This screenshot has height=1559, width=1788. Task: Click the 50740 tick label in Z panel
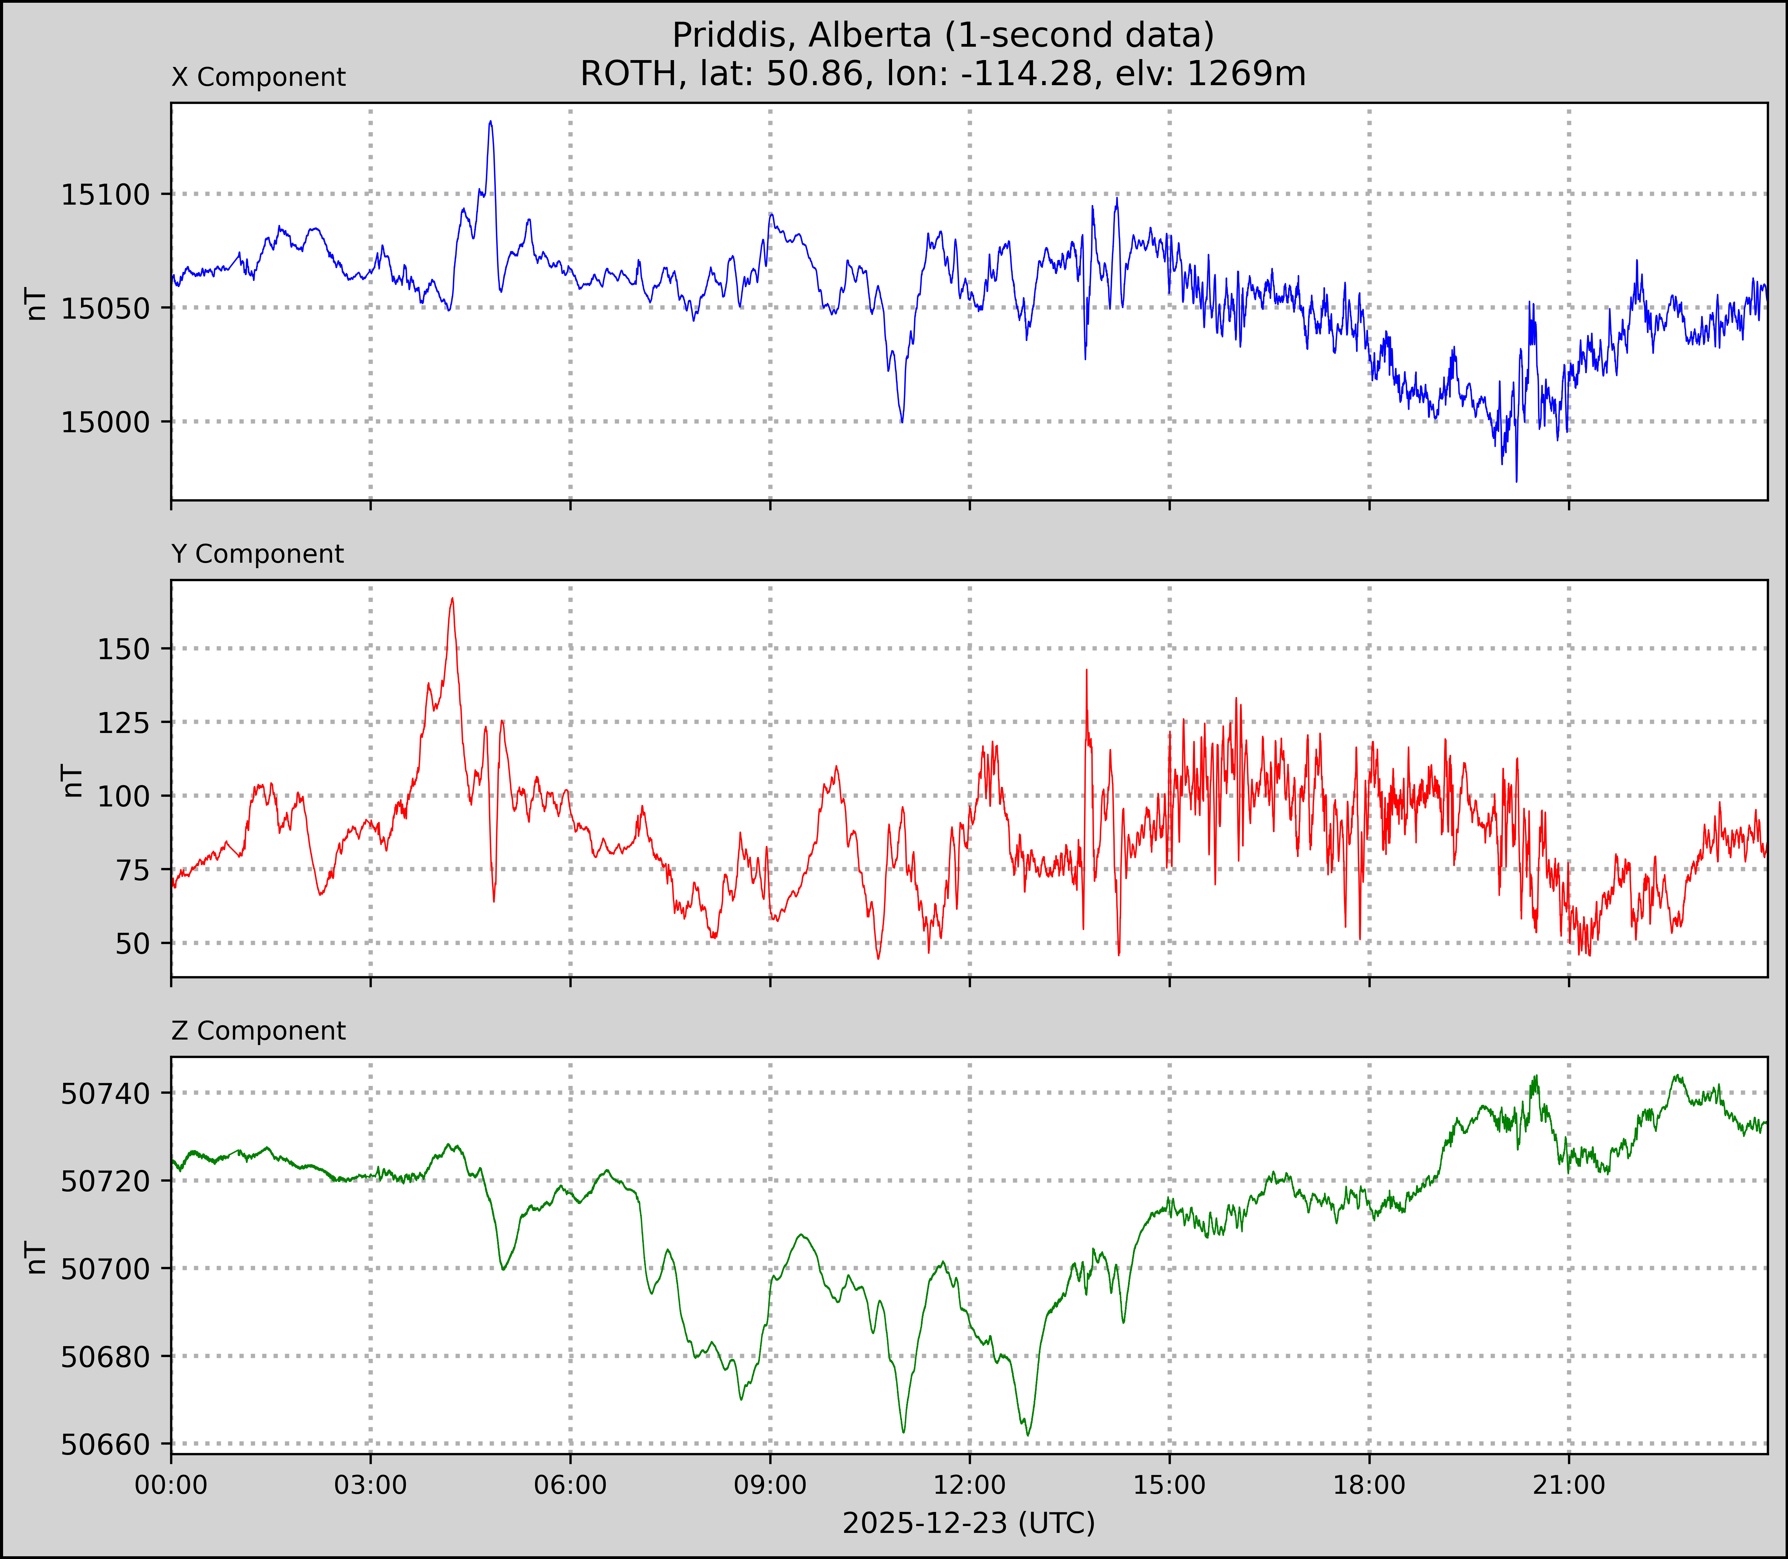105,1093
